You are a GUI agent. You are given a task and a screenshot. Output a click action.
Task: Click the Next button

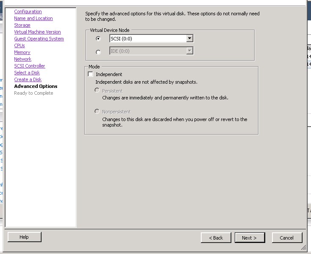pos(250,238)
